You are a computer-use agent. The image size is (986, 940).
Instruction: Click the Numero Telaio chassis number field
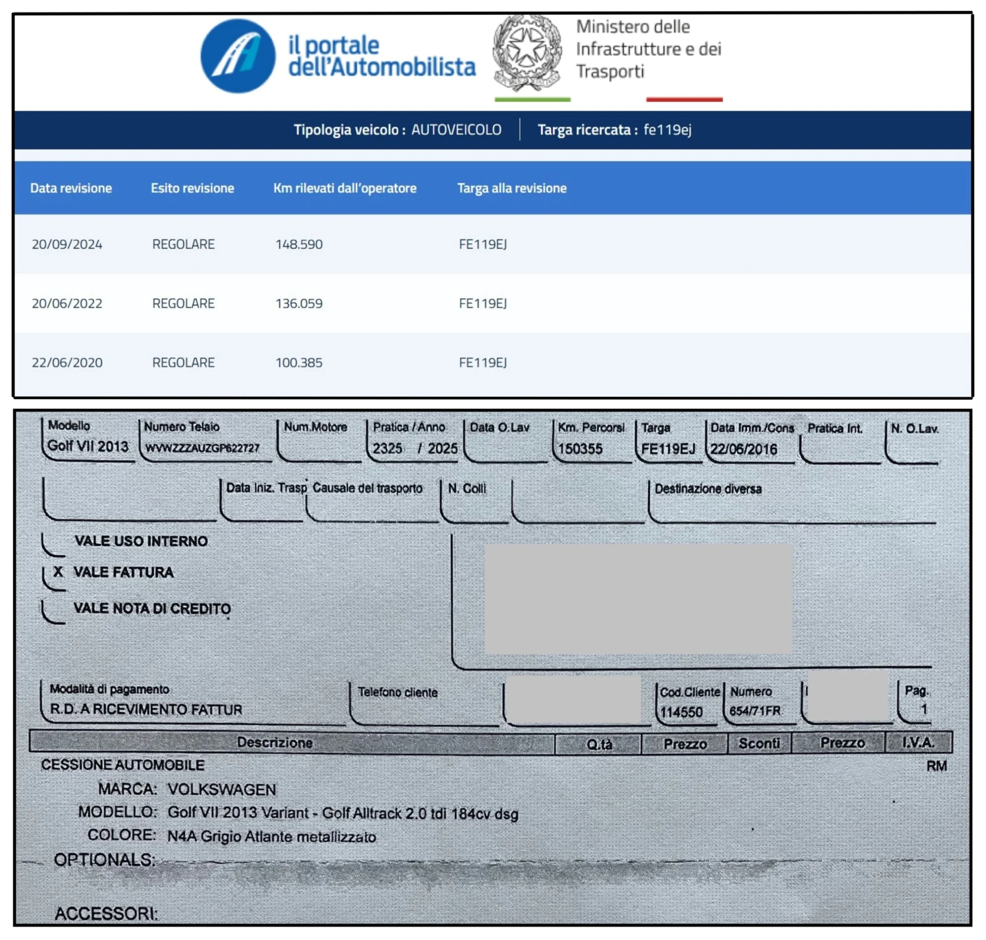point(202,448)
